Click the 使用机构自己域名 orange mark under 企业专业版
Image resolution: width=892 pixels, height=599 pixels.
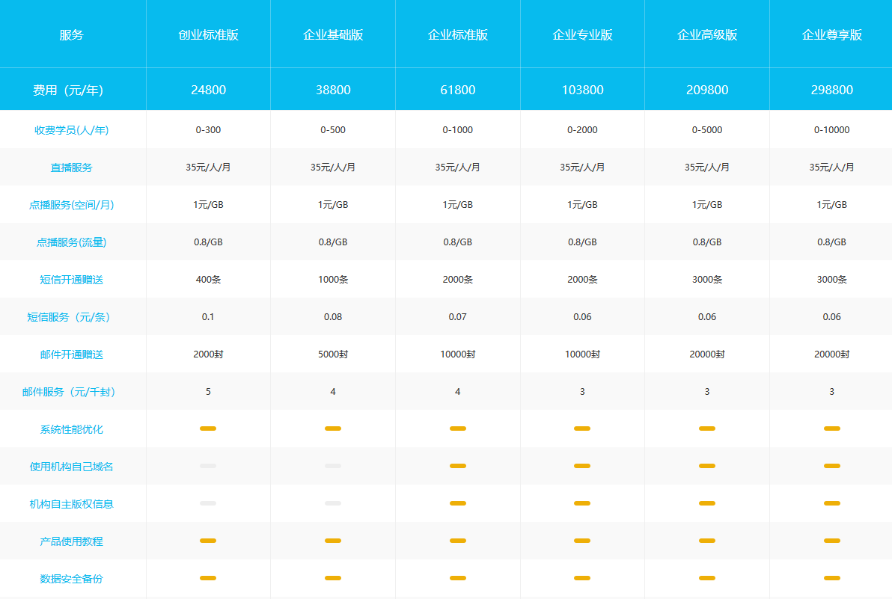582,466
